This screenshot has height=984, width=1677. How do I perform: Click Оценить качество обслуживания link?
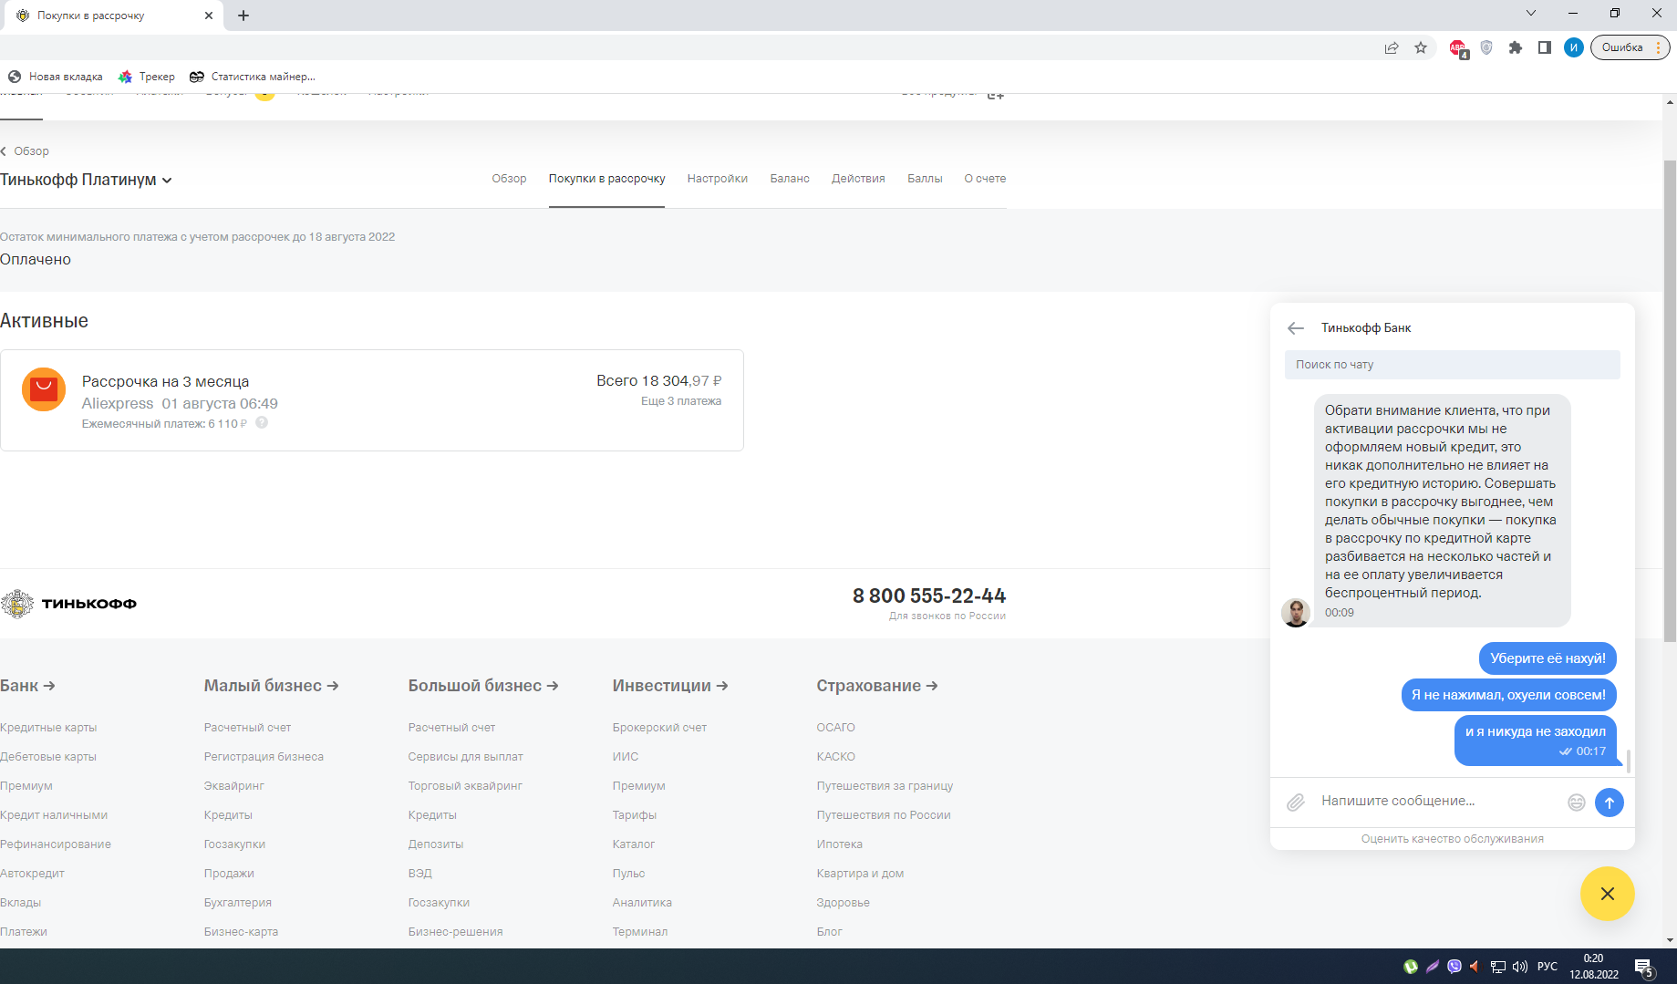click(1453, 839)
